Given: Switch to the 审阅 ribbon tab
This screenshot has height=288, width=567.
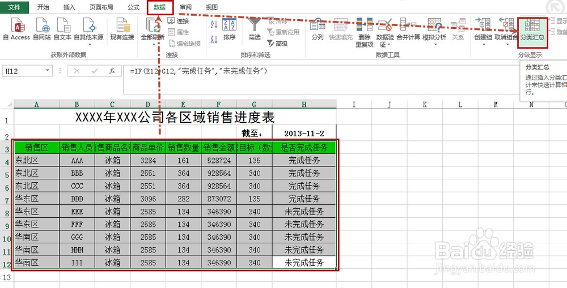Looking at the screenshot, I should click(x=186, y=7).
